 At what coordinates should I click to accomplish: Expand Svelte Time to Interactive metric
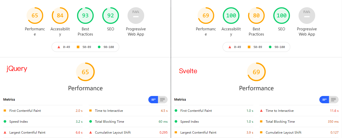point(299,111)
